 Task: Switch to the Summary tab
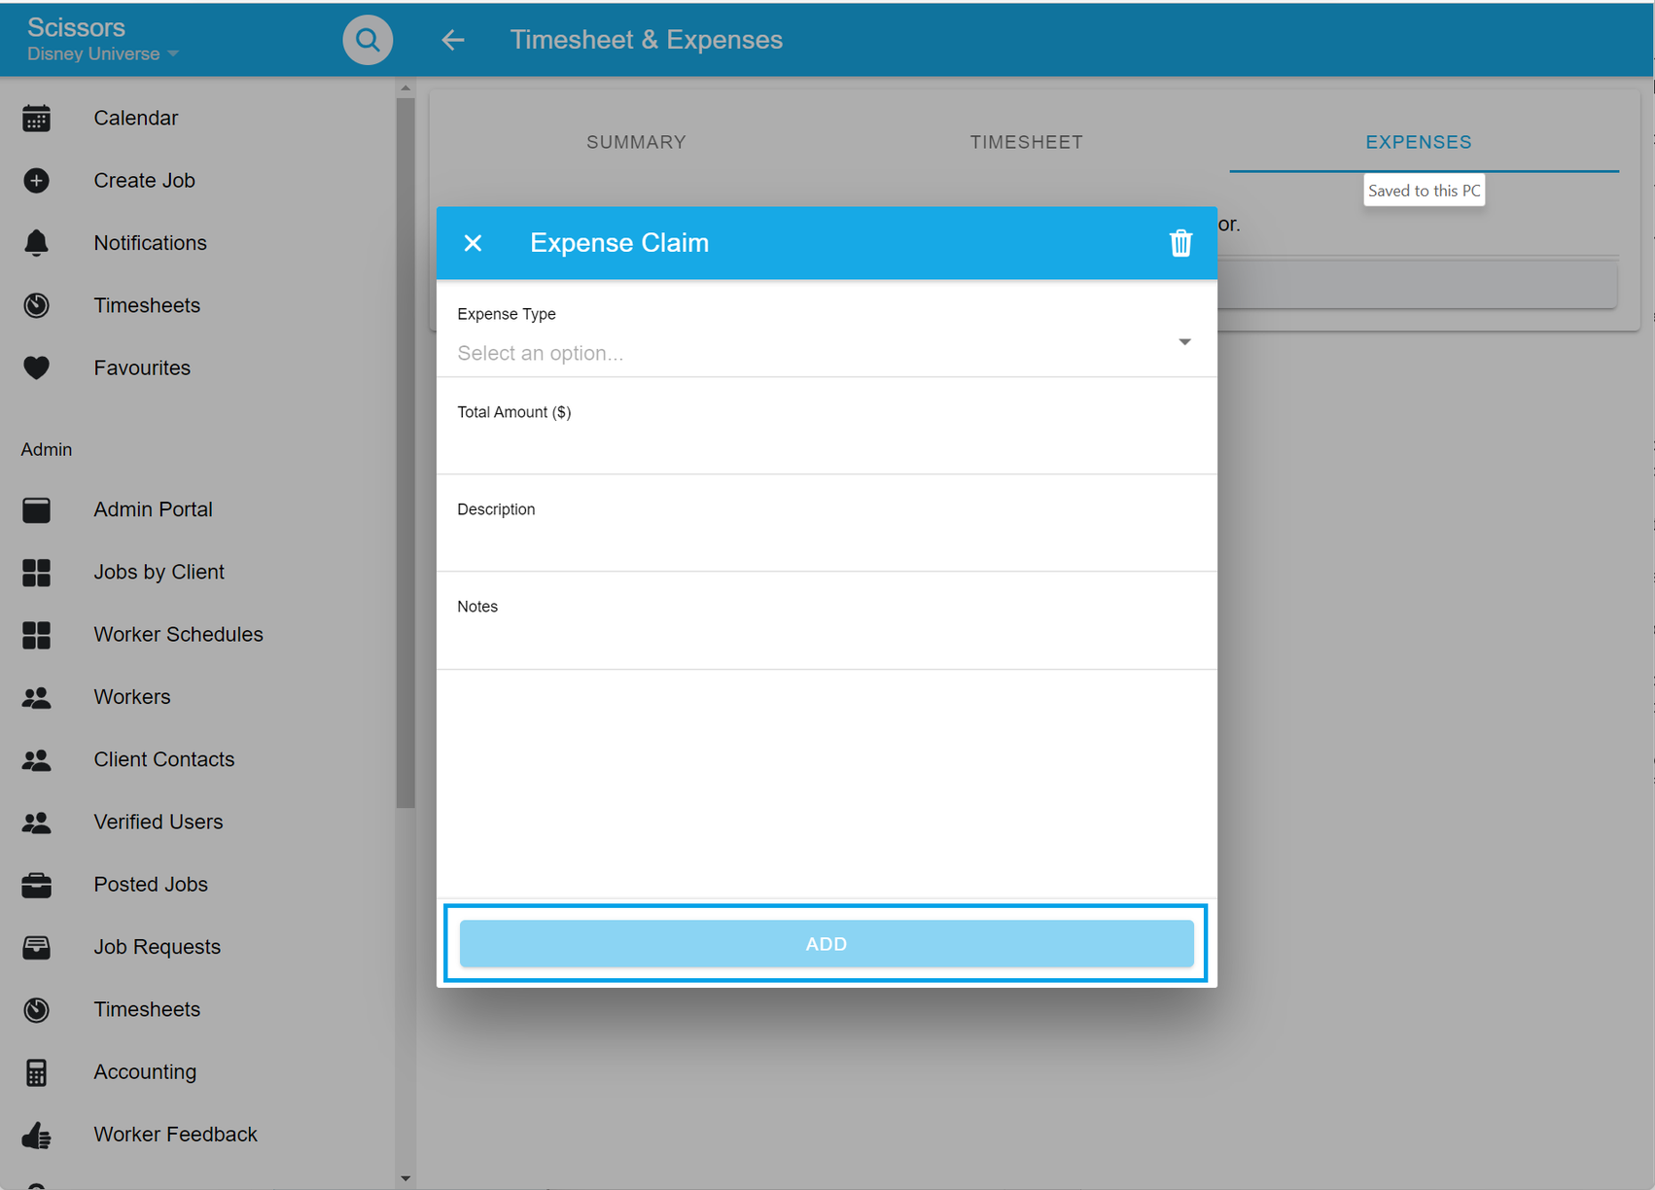click(x=636, y=142)
